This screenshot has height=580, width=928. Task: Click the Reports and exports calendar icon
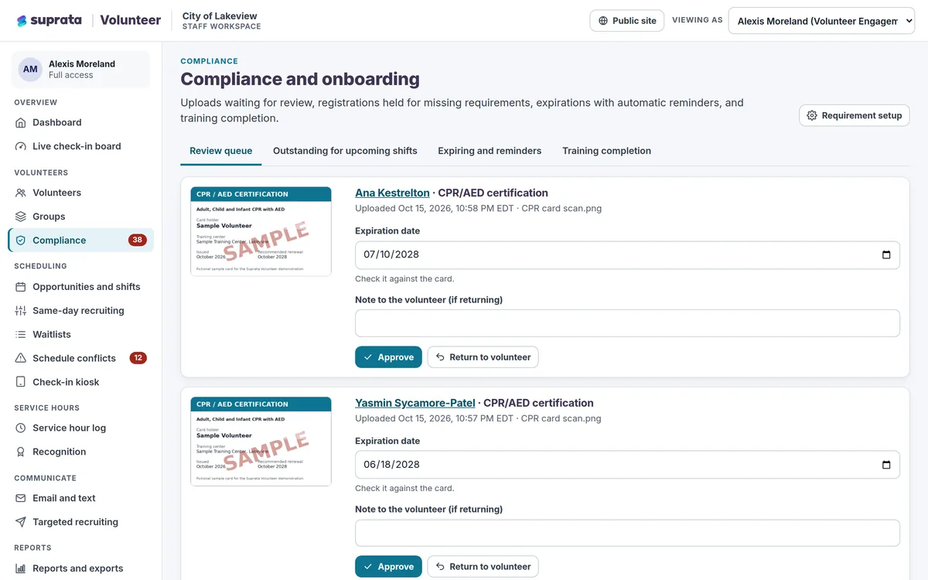[21, 568]
